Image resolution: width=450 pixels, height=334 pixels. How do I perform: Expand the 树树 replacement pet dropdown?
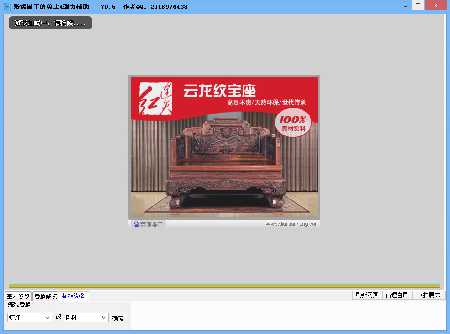tap(86, 317)
